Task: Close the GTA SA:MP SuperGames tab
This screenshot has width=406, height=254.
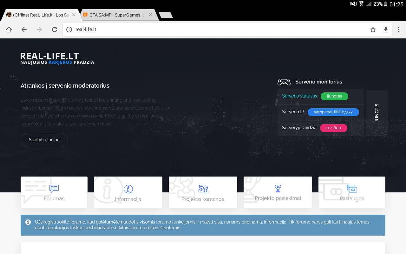Action: [x=150, y=15]
